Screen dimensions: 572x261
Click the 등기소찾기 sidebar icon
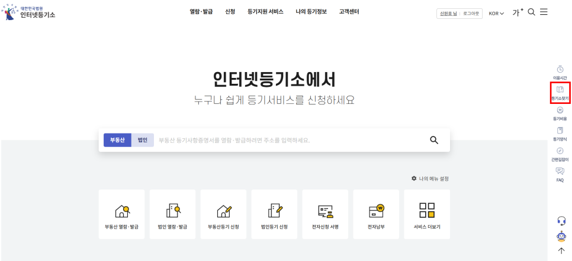tap(560, 92)
